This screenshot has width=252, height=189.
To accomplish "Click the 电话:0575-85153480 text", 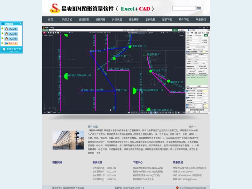I will click(x=183, y=171).
